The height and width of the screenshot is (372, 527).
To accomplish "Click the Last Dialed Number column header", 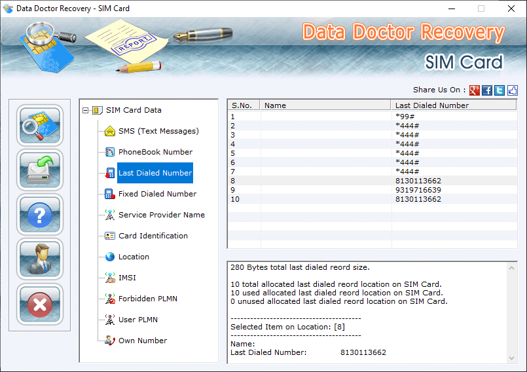I will point(454,105).
